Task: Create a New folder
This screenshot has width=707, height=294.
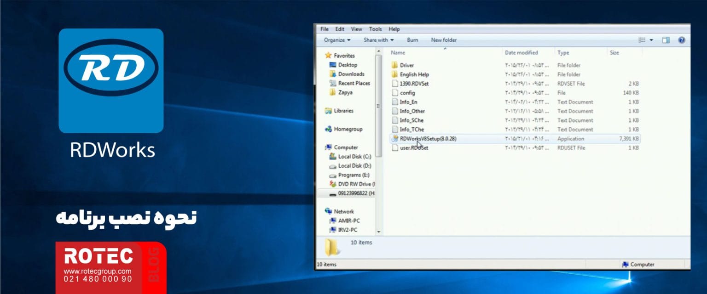Action: pos(444,40)
